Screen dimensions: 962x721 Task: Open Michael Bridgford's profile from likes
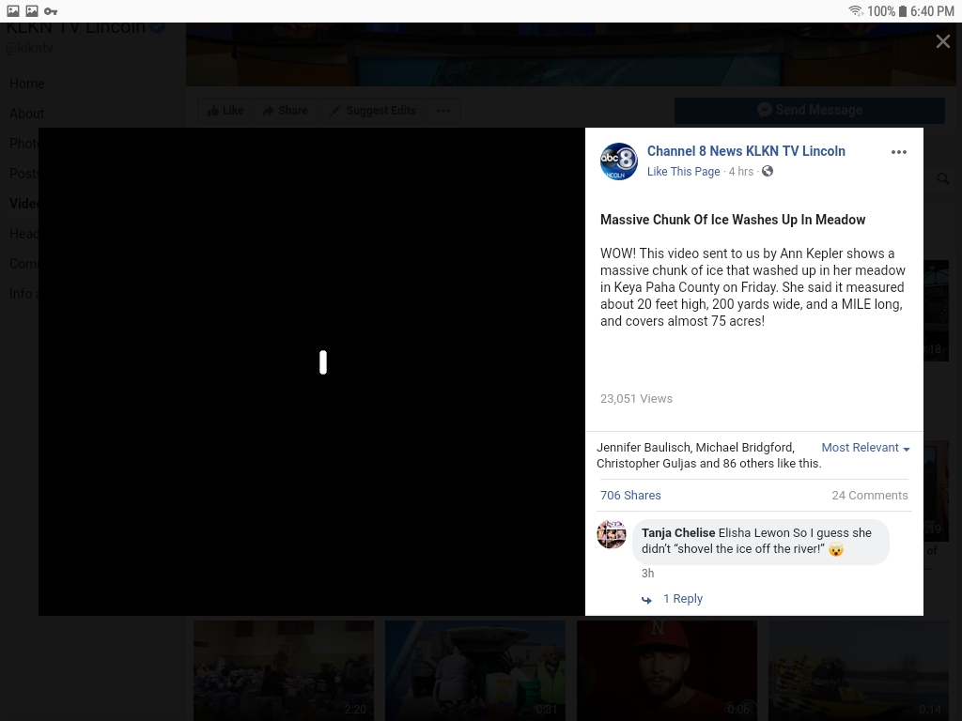(745, 448)
